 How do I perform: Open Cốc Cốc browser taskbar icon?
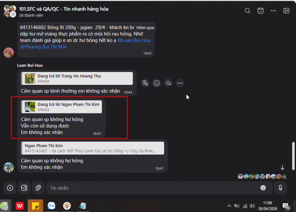coord(5,206)
